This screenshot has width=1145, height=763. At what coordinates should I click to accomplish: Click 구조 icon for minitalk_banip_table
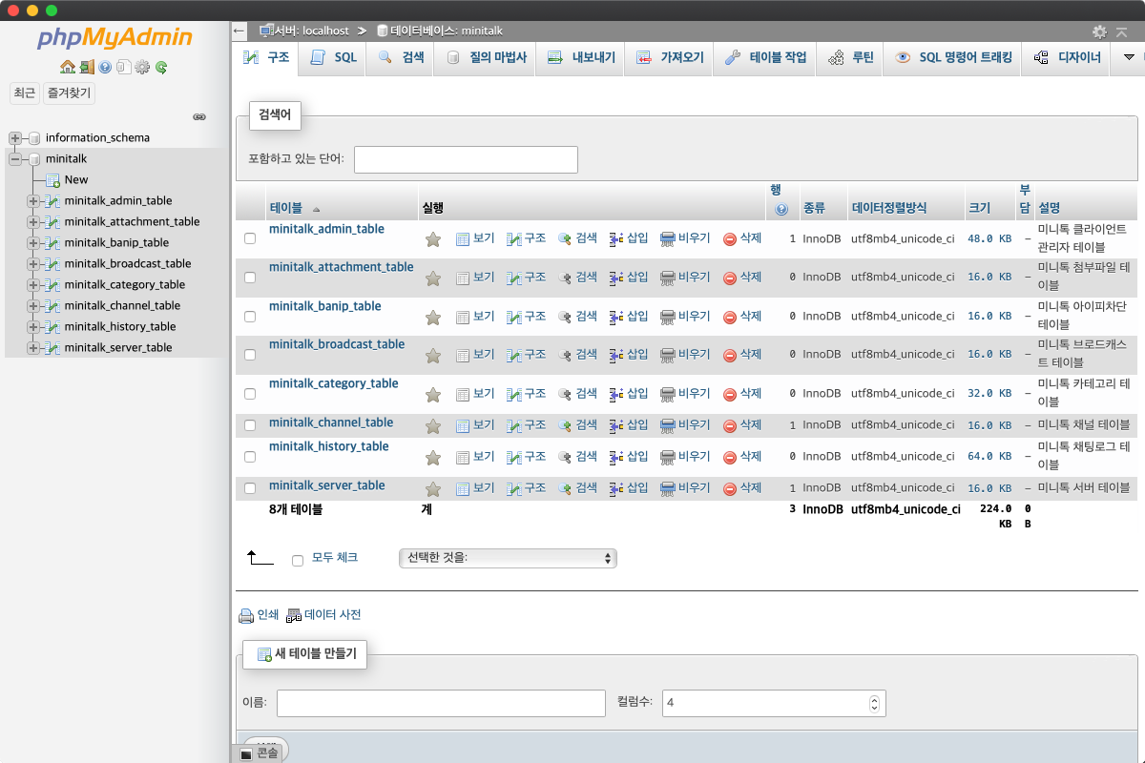coord(514,317)
